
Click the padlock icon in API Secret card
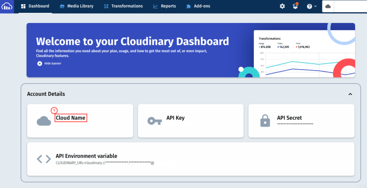coord(265,121)
